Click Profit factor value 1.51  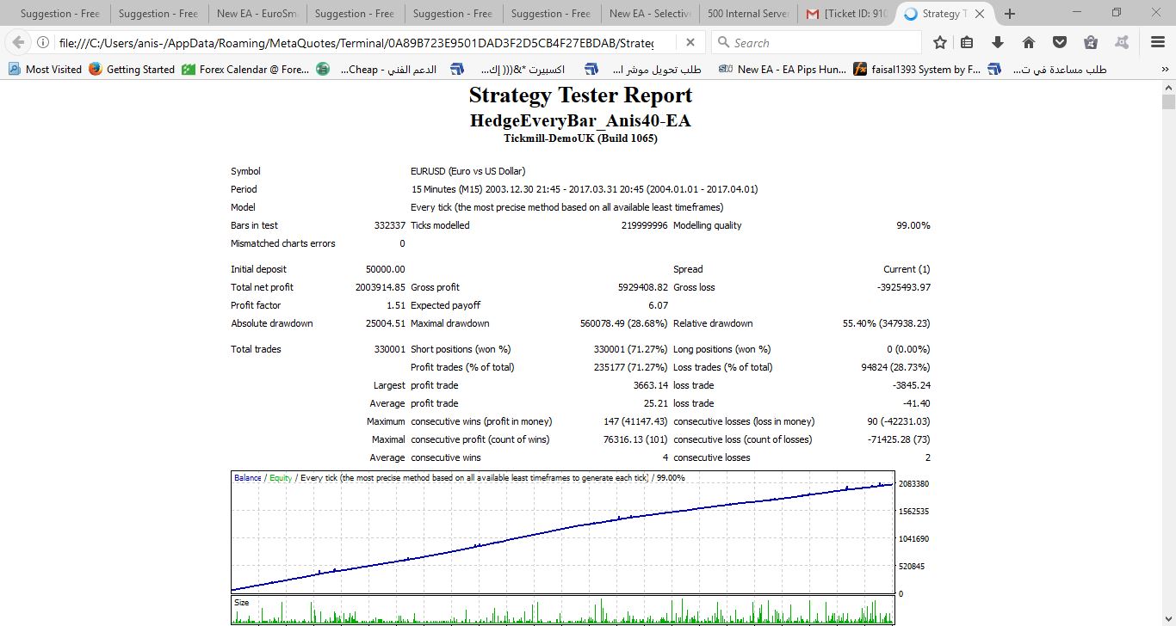(x=396, y=305)
